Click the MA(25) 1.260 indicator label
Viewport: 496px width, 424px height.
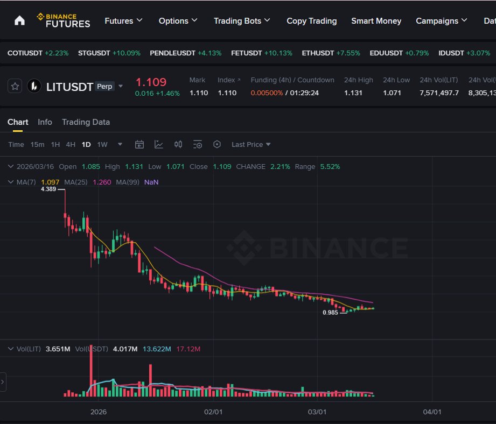click(x=88, y=182)
